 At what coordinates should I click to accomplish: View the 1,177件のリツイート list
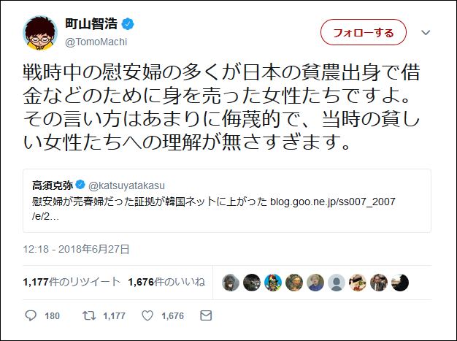[x=72, y=282]
